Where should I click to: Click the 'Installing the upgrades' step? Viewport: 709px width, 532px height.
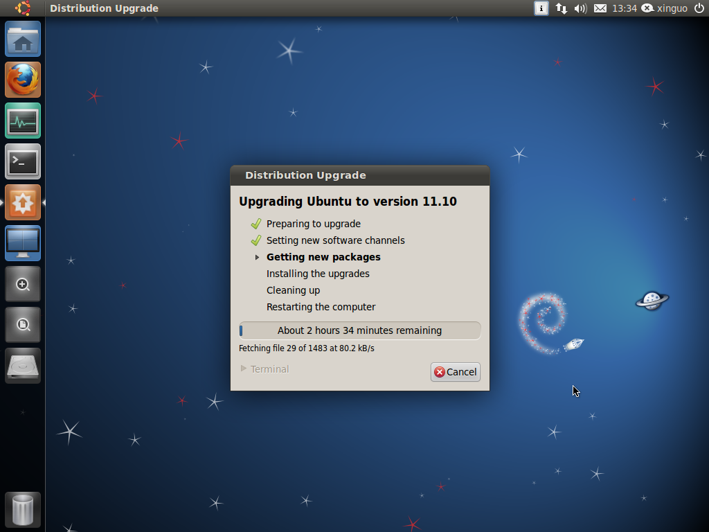[x=318, y=274]
